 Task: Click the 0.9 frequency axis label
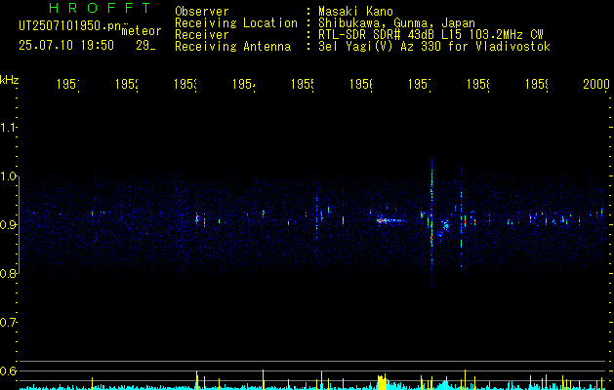[x=8, y=224]
